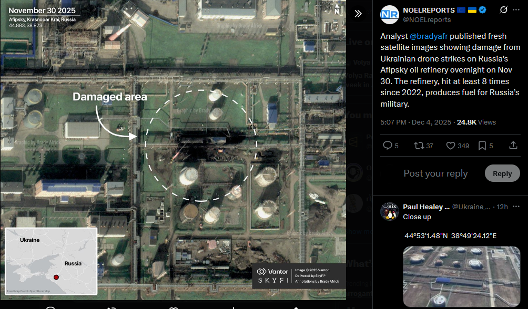Share the NOELREPORTS post
This screenshot has width=528, height=309.
513,146
